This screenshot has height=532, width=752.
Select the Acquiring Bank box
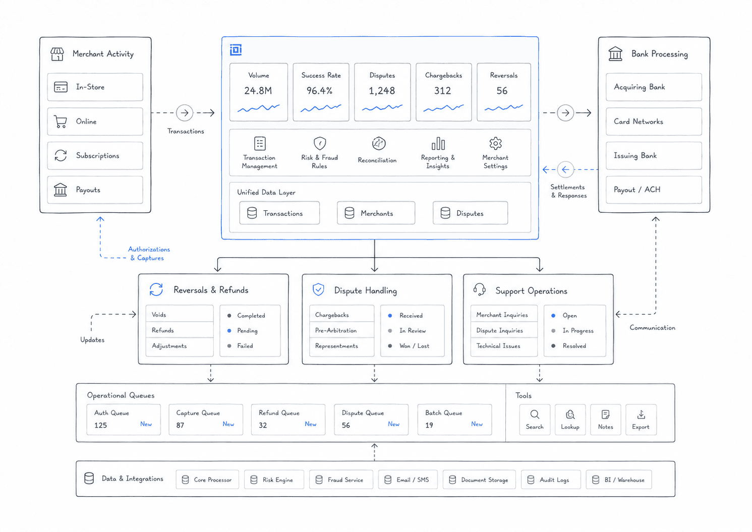pyautogui.click(x=654, y=87)
